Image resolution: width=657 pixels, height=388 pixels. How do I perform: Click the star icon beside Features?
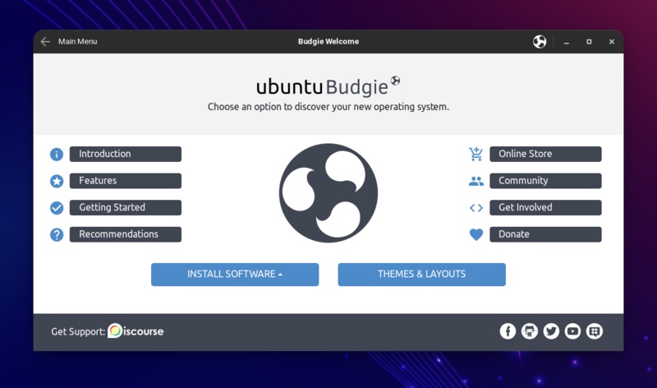coord(57,181)
